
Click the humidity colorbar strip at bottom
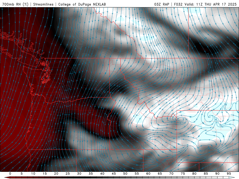(x=119, y=178)
